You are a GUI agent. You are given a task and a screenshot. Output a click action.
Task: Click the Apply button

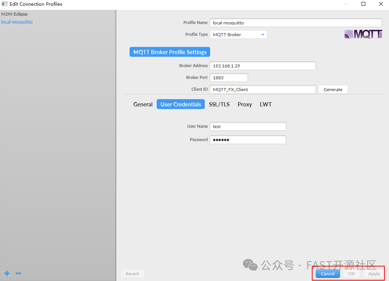pos(373,273)
